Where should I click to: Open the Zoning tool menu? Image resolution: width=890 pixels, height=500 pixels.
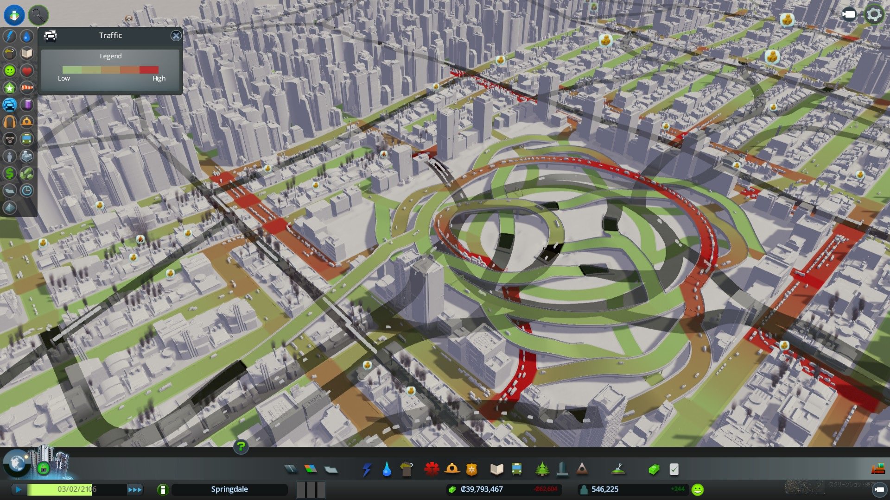pyautogui.click(x=311, y=469)
